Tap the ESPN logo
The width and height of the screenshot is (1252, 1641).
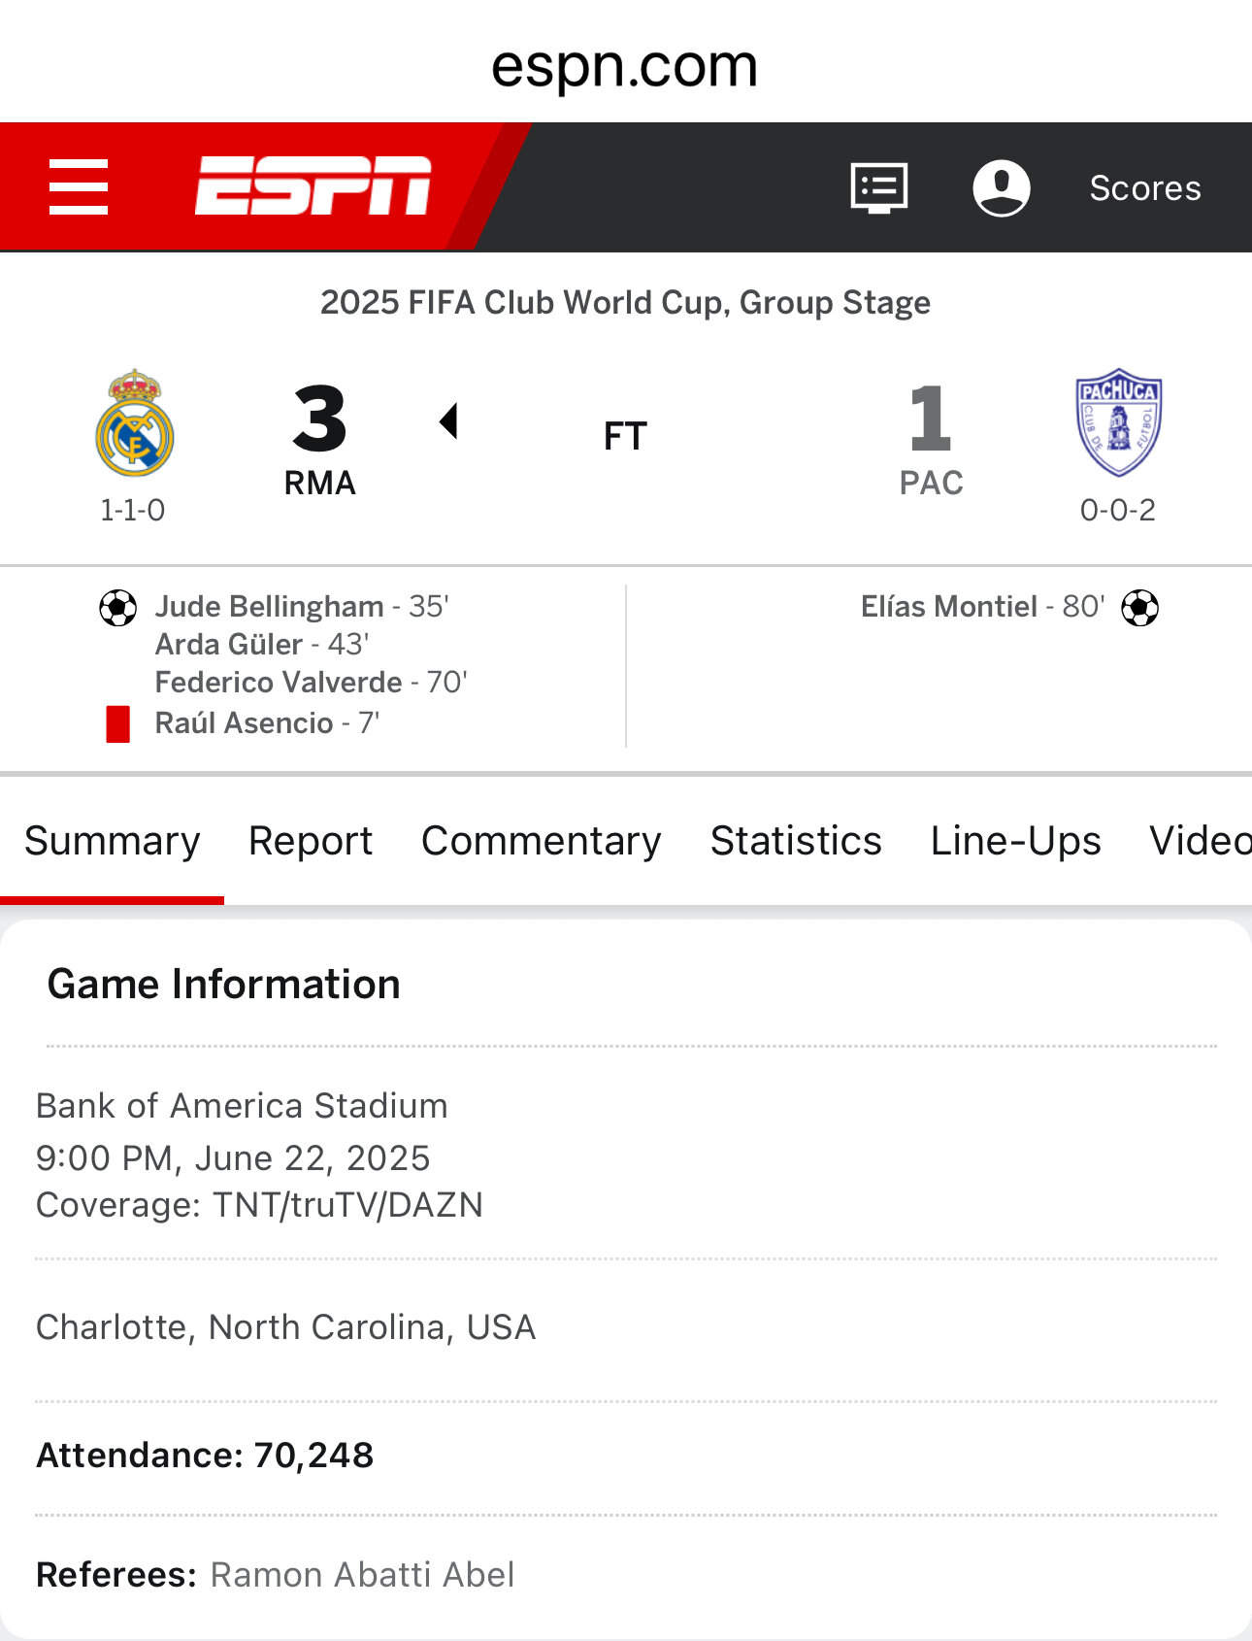tap(313, 185)
